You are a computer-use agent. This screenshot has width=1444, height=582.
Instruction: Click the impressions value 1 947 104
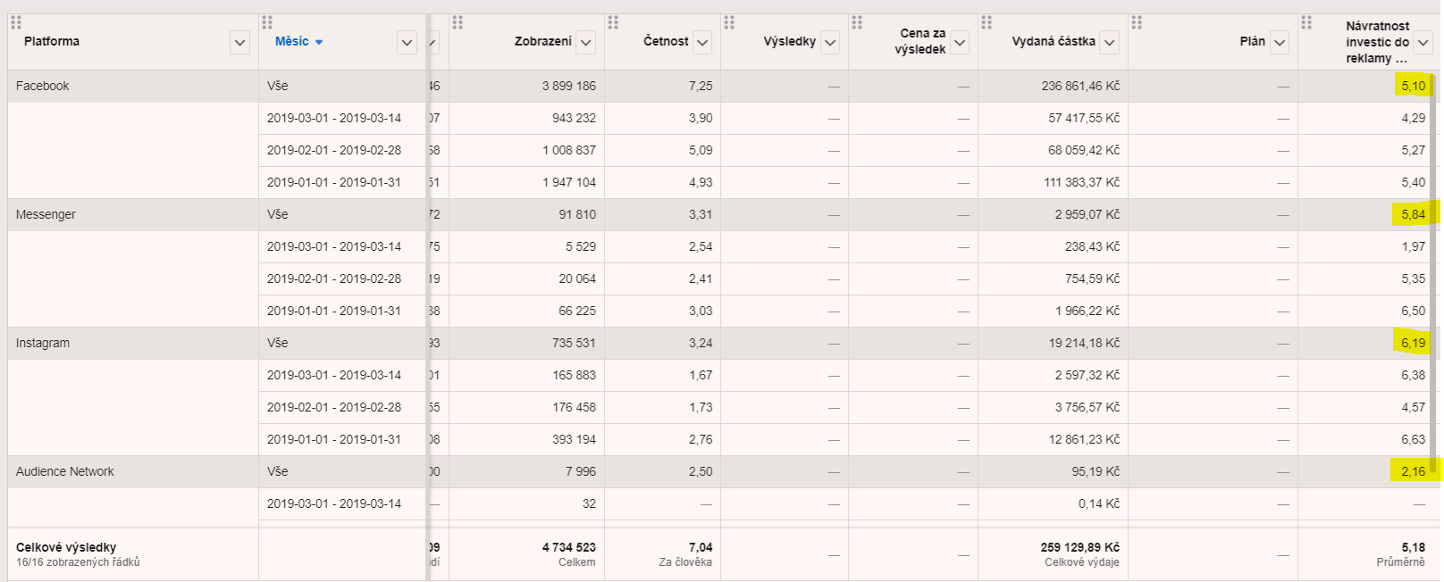click(568, 182)
